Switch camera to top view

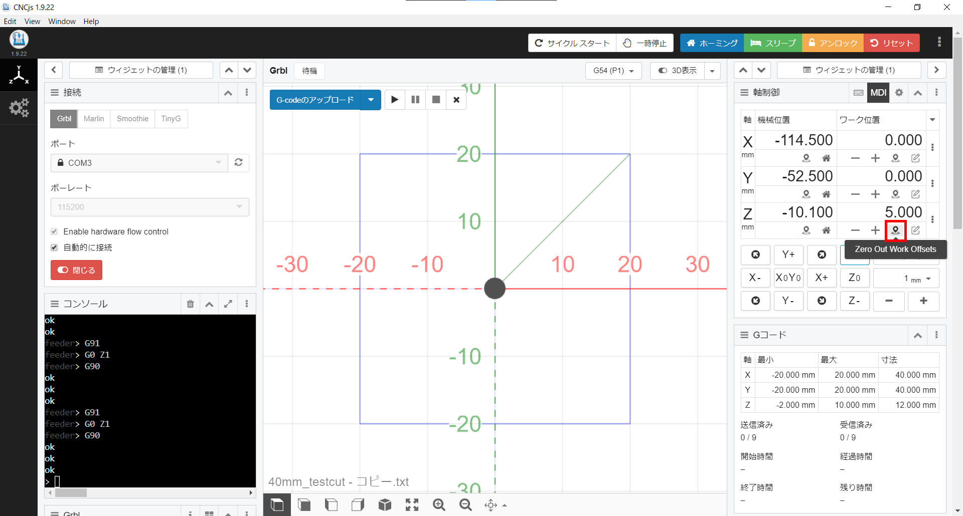277,504
